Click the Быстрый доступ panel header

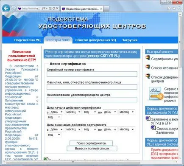click(x=162, y=52)
